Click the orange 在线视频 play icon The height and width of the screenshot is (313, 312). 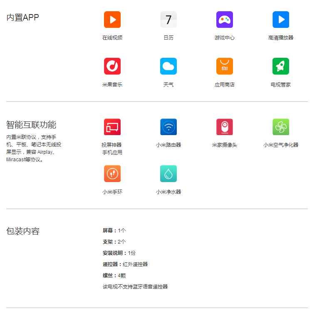click(112, 20)
